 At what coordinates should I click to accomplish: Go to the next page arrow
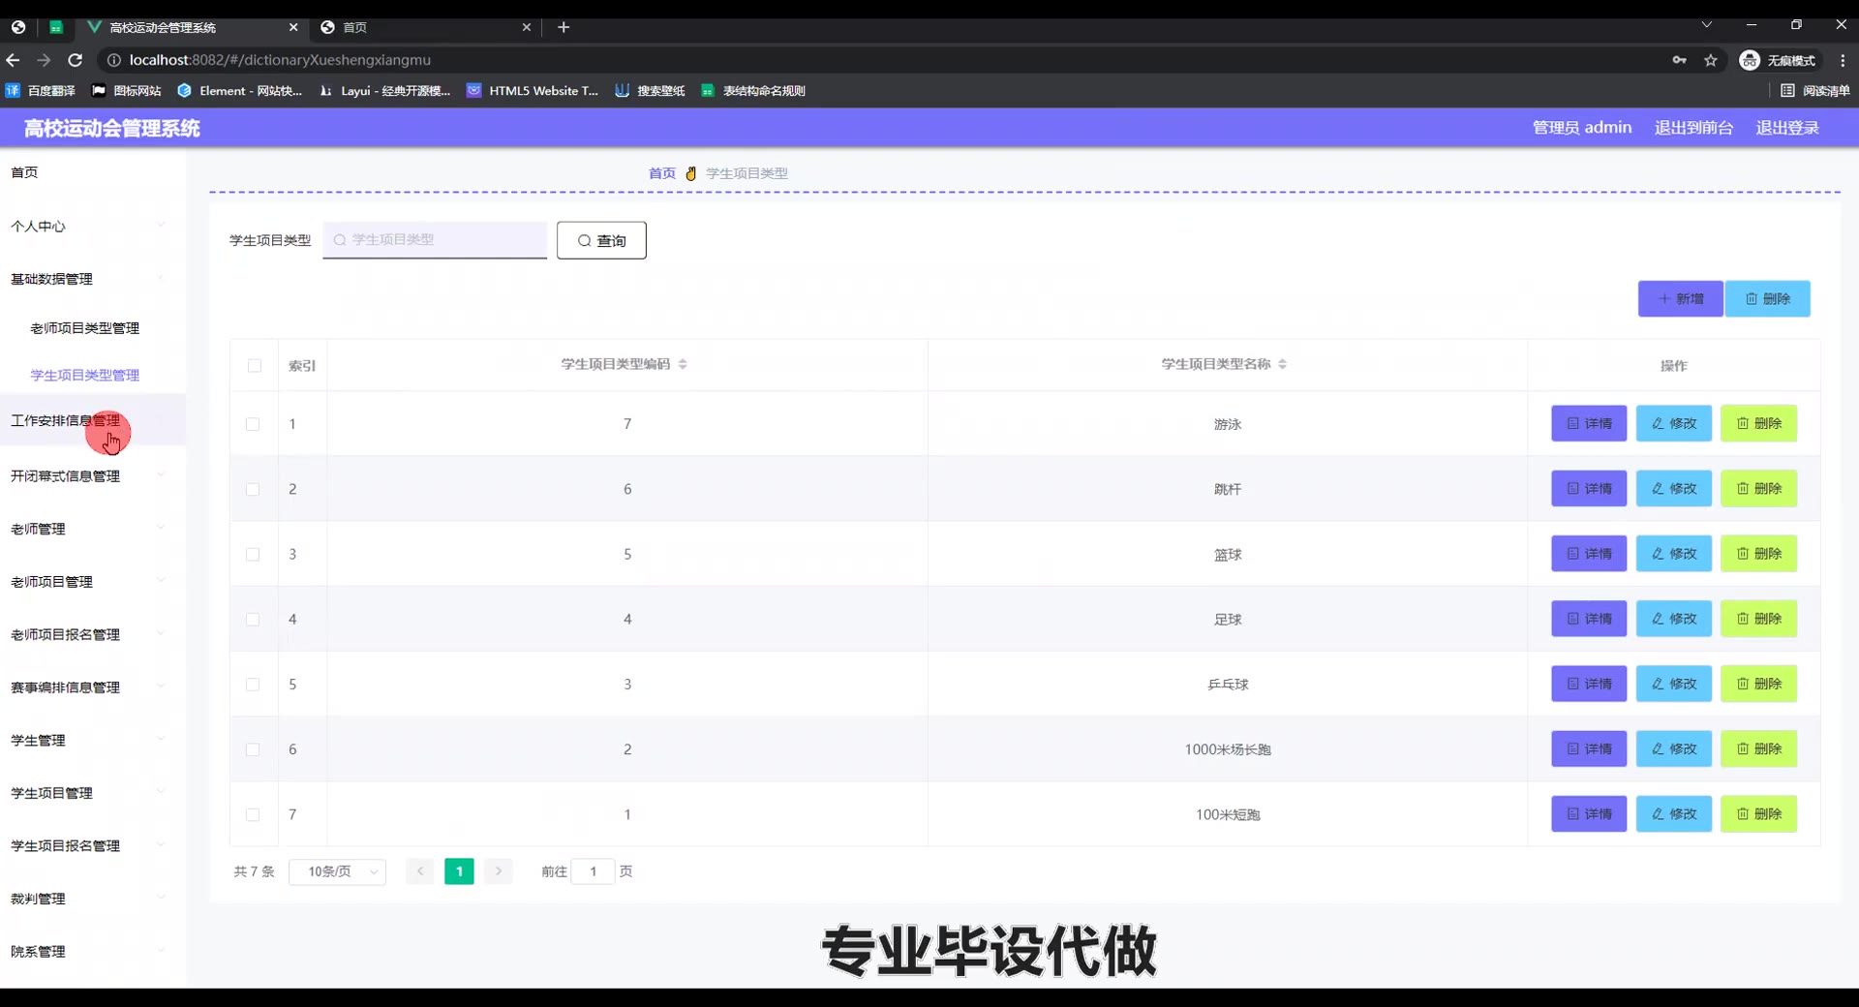click(x=499, y=871)
